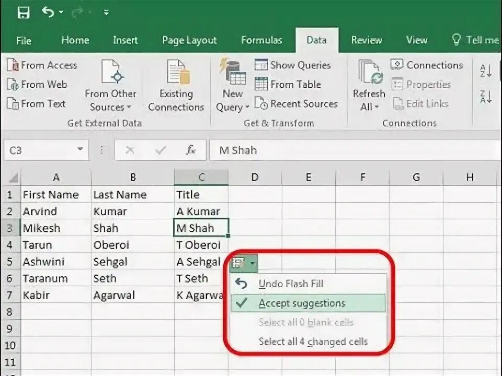Switch to the Formulas tab

261,40
